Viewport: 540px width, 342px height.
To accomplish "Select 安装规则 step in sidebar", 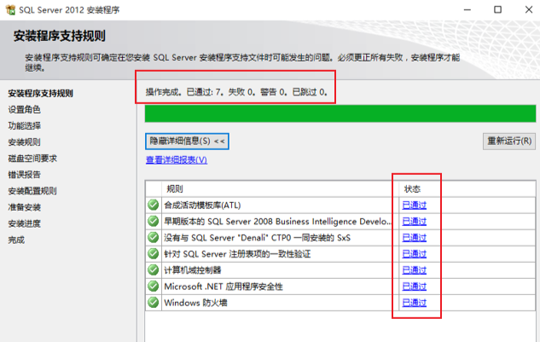I will [x=25, y=142].
